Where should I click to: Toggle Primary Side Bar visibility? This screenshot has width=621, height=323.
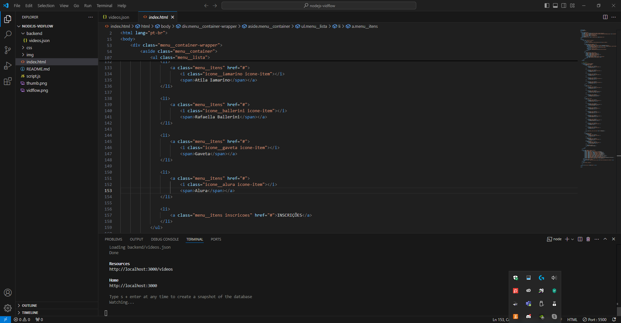547,5
